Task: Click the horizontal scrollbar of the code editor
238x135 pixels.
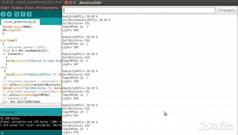Action: (x=31, y=105)
